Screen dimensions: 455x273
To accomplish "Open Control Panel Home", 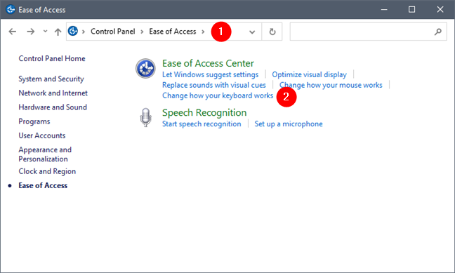I will (52, 59).
